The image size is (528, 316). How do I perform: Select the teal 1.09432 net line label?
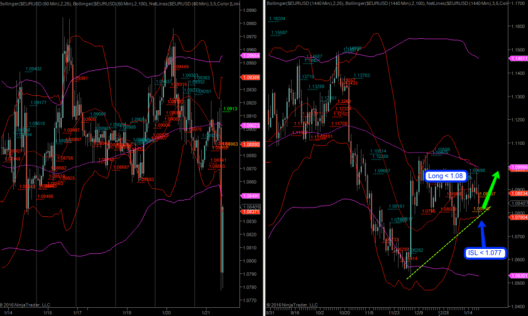[x=33, y=69]
